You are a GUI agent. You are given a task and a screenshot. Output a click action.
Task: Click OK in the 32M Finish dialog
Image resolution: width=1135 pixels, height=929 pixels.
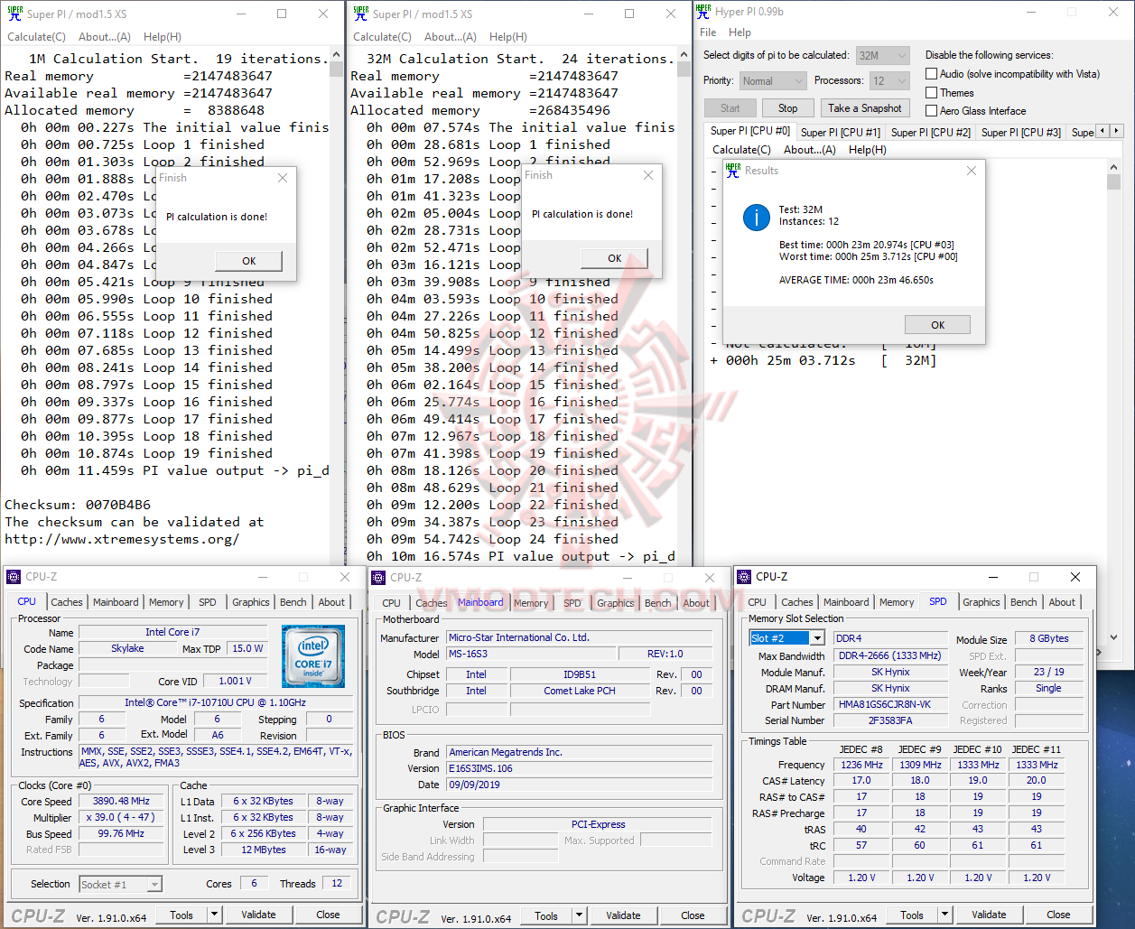[x=615, y=258]
